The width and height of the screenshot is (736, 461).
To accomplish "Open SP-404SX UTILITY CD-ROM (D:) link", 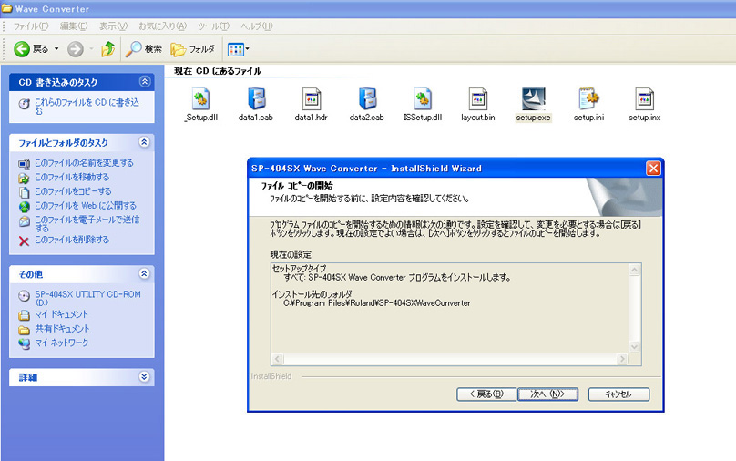I will pos(87,298).
